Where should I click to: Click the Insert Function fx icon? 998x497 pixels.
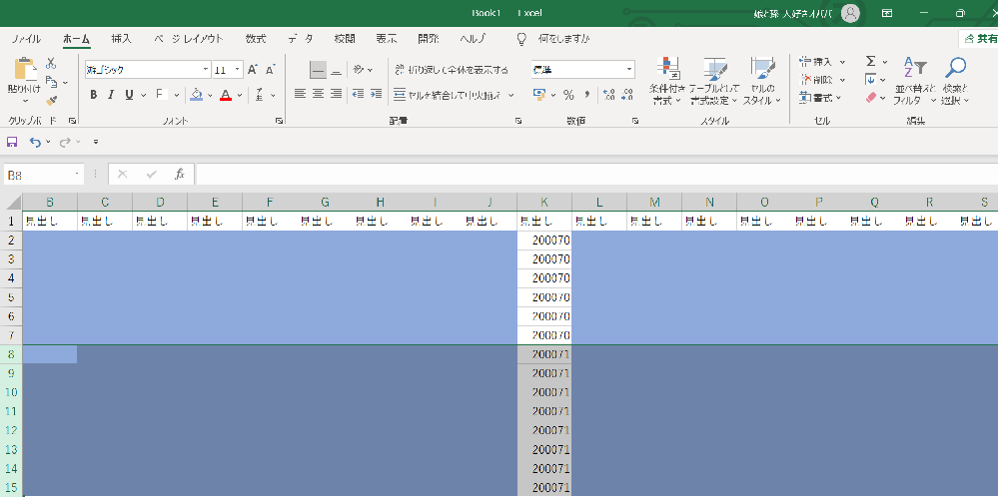point(180,174)
